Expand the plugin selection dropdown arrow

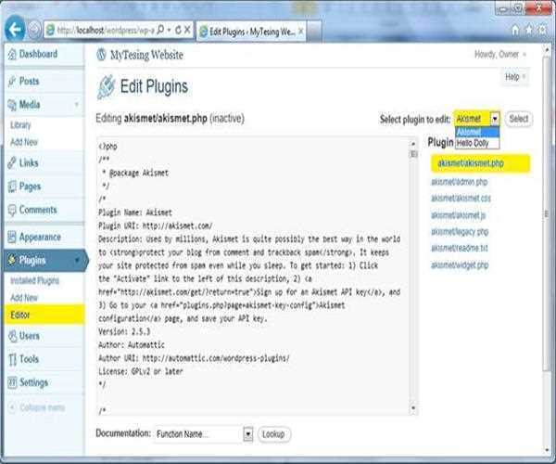tap(495, 119)
